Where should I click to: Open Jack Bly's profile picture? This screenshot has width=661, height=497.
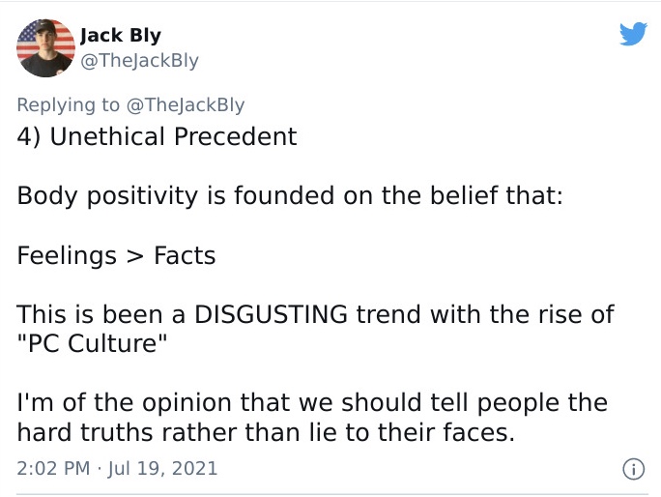45,47
